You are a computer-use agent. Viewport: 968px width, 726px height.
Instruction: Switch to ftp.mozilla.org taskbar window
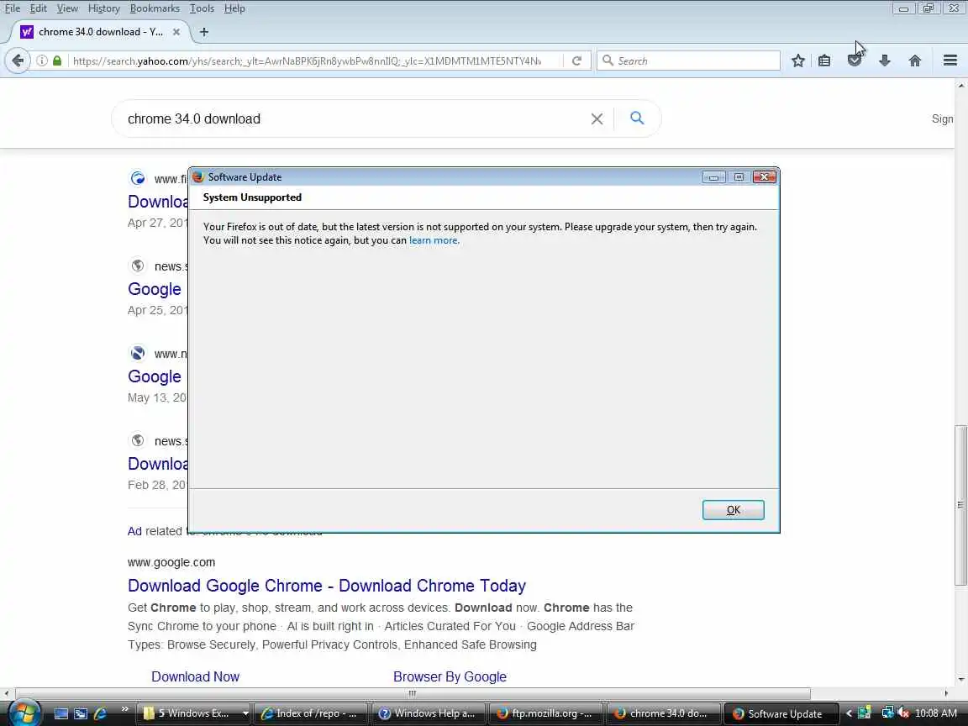545,713
